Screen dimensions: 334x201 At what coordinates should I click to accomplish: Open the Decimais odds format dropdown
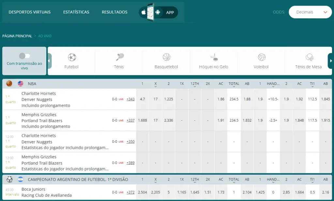tap(310, 12)
